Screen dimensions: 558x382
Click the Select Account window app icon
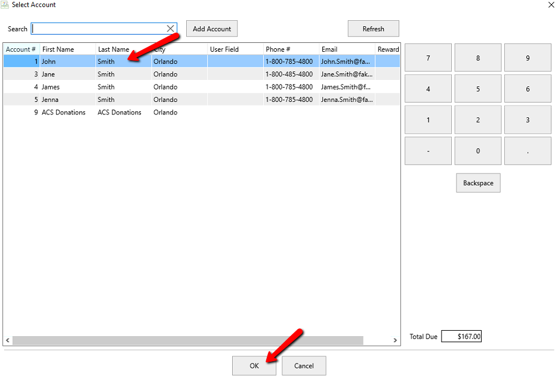(5, 5)
